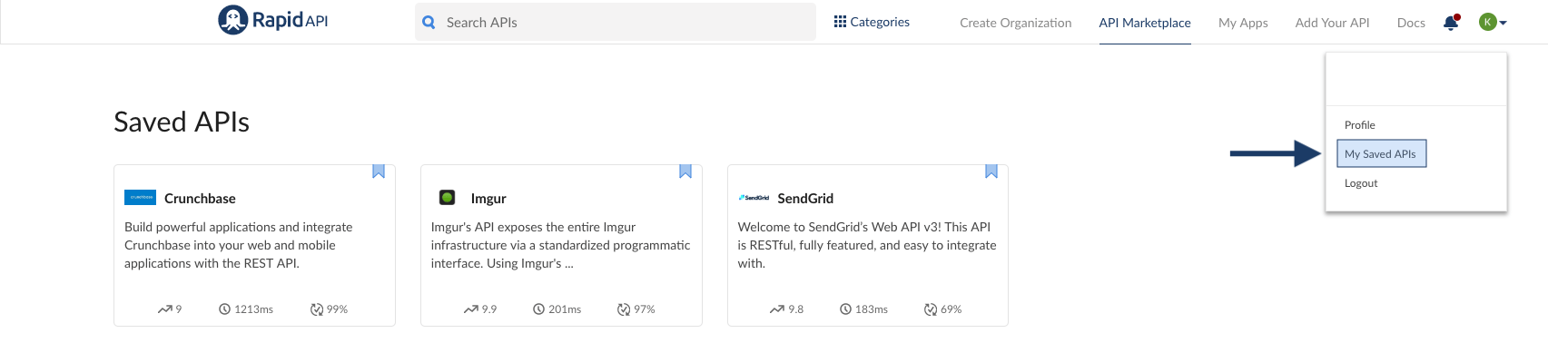Image resolution: width=1548 pixels, height=343 pixels.
Task: Open the RapidAPI logo home link
Action: (272, 20)
